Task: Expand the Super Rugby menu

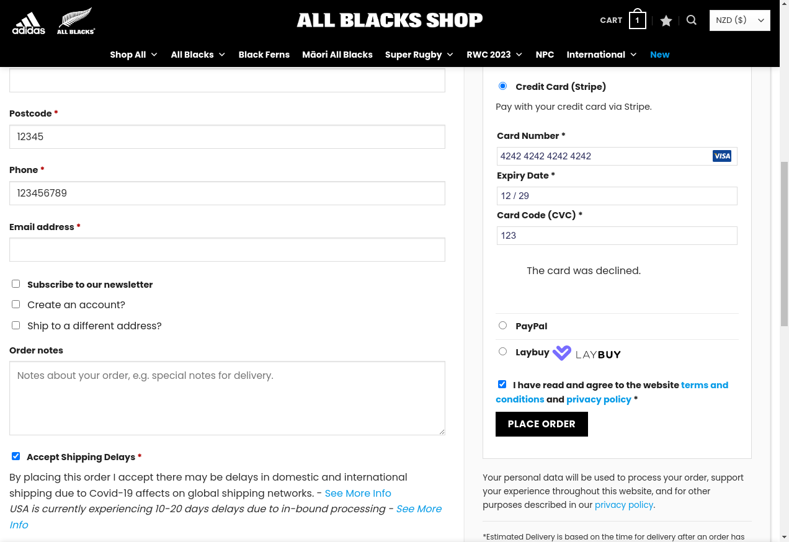Action: (x=419, y=55)
